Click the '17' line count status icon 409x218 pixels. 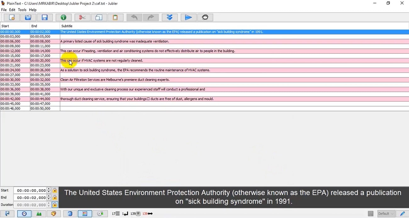coord(115,214)
